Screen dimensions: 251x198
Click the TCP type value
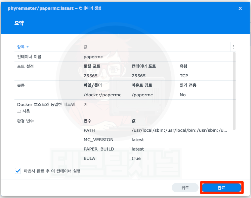[x=184, y=76]
